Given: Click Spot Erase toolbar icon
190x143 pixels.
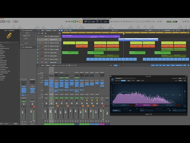Looking at the screenshot, I should point(44,26).
